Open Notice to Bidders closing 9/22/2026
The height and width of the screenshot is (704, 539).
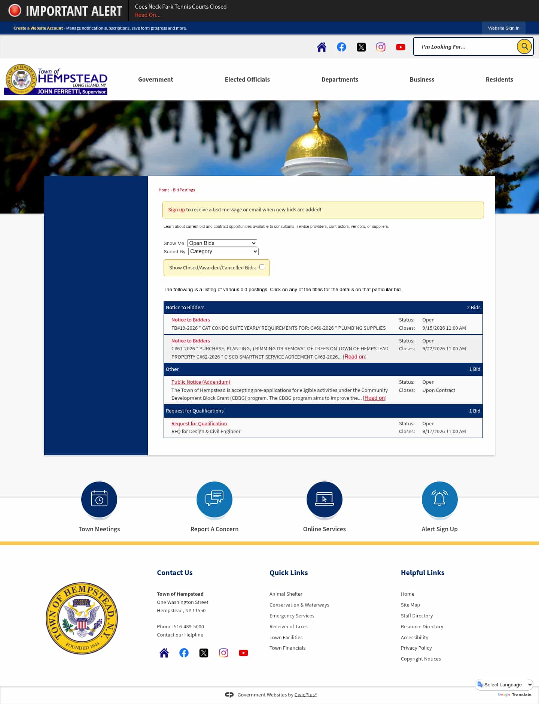(x=191, y=341)
